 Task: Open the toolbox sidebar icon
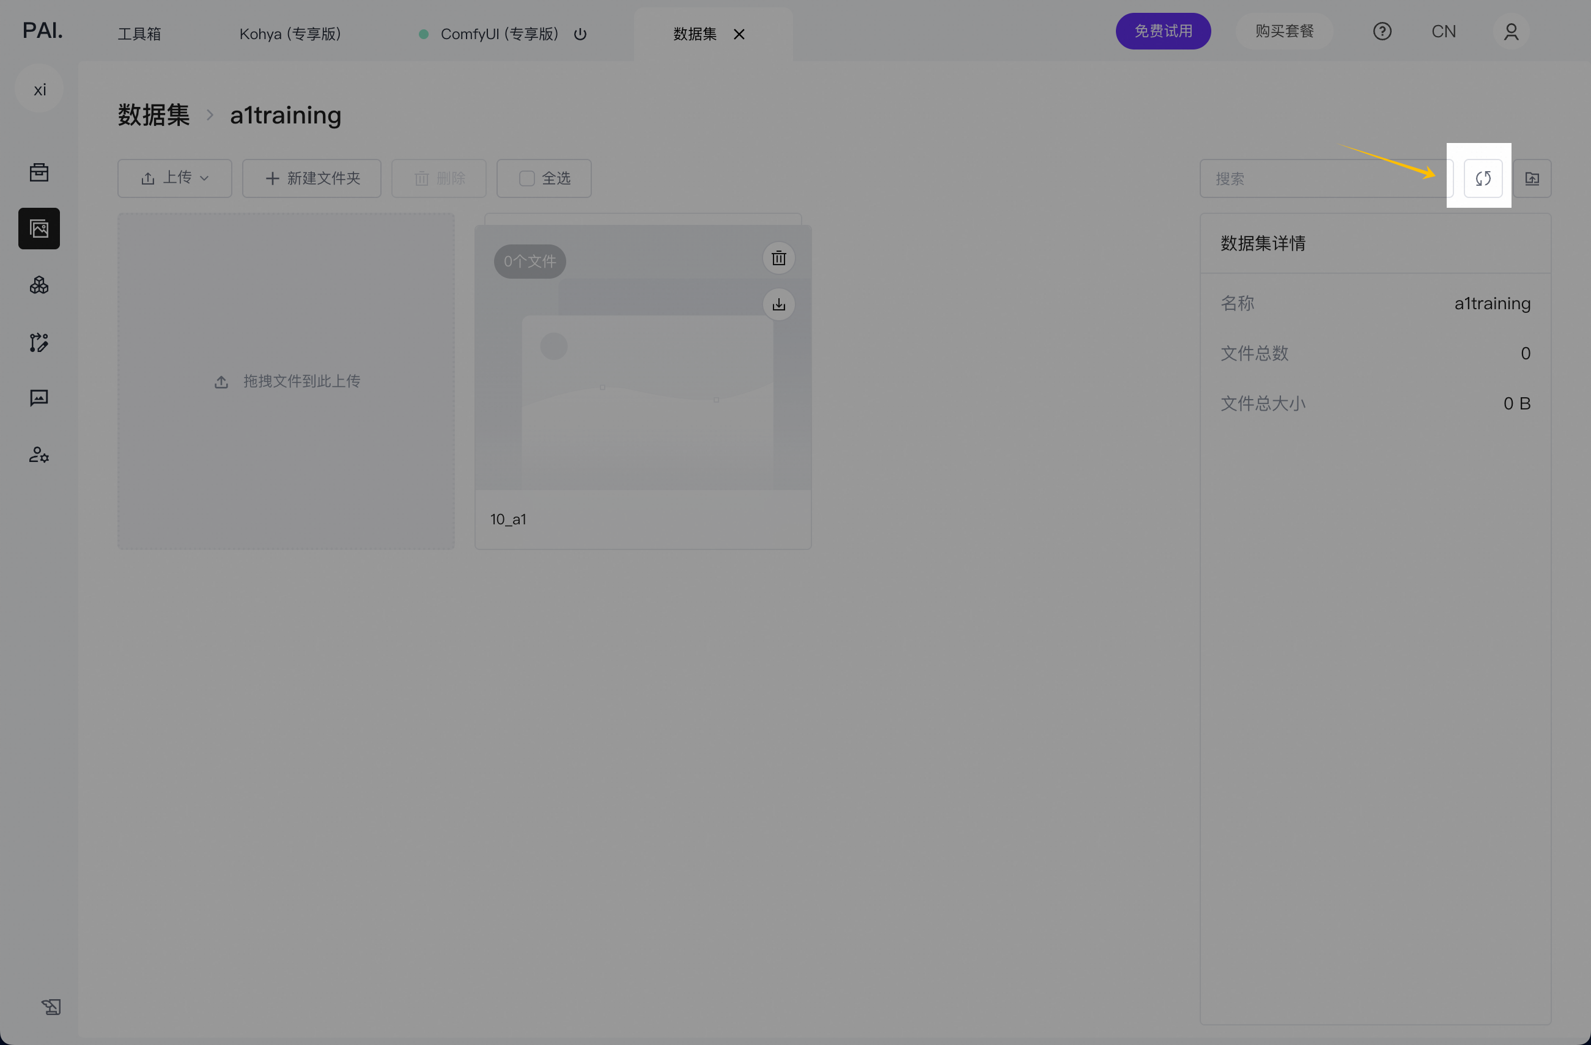point(39,172)
